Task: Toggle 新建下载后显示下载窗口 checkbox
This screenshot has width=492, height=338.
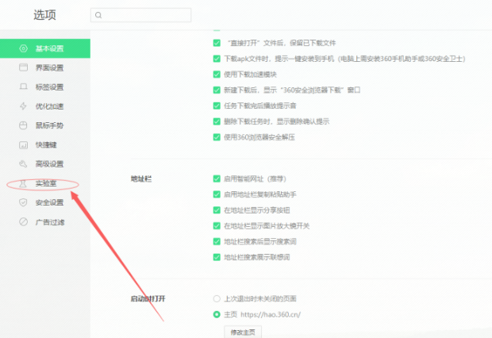Action: tap(217, 90)
